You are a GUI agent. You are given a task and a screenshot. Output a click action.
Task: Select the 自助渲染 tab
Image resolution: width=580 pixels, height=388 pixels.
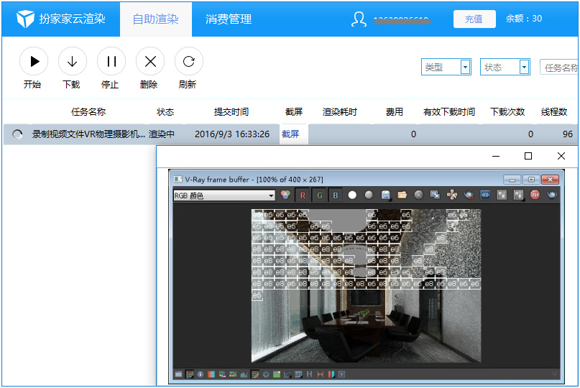click(155, 19)
